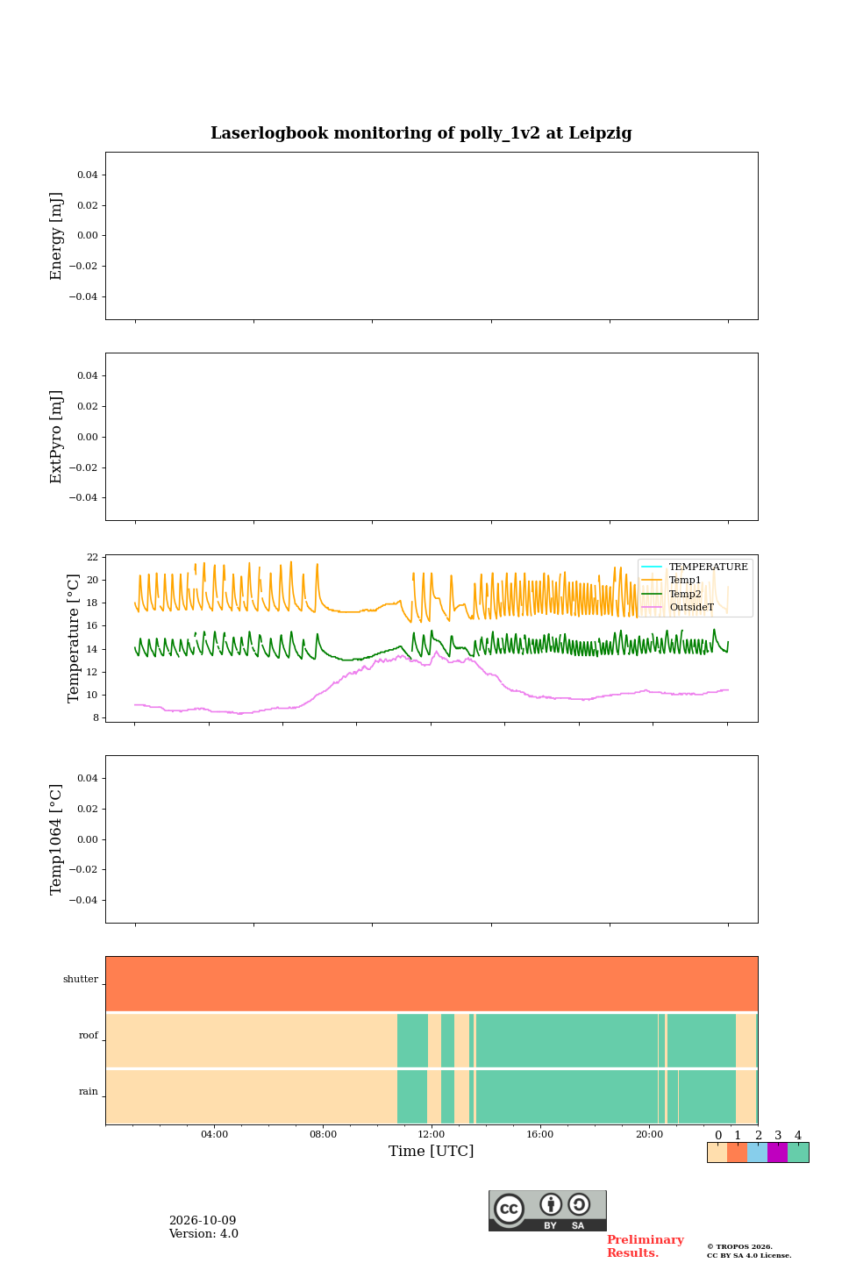Click the orange shutter status bar
This screenshot has height=1263, width=842.
432,984
